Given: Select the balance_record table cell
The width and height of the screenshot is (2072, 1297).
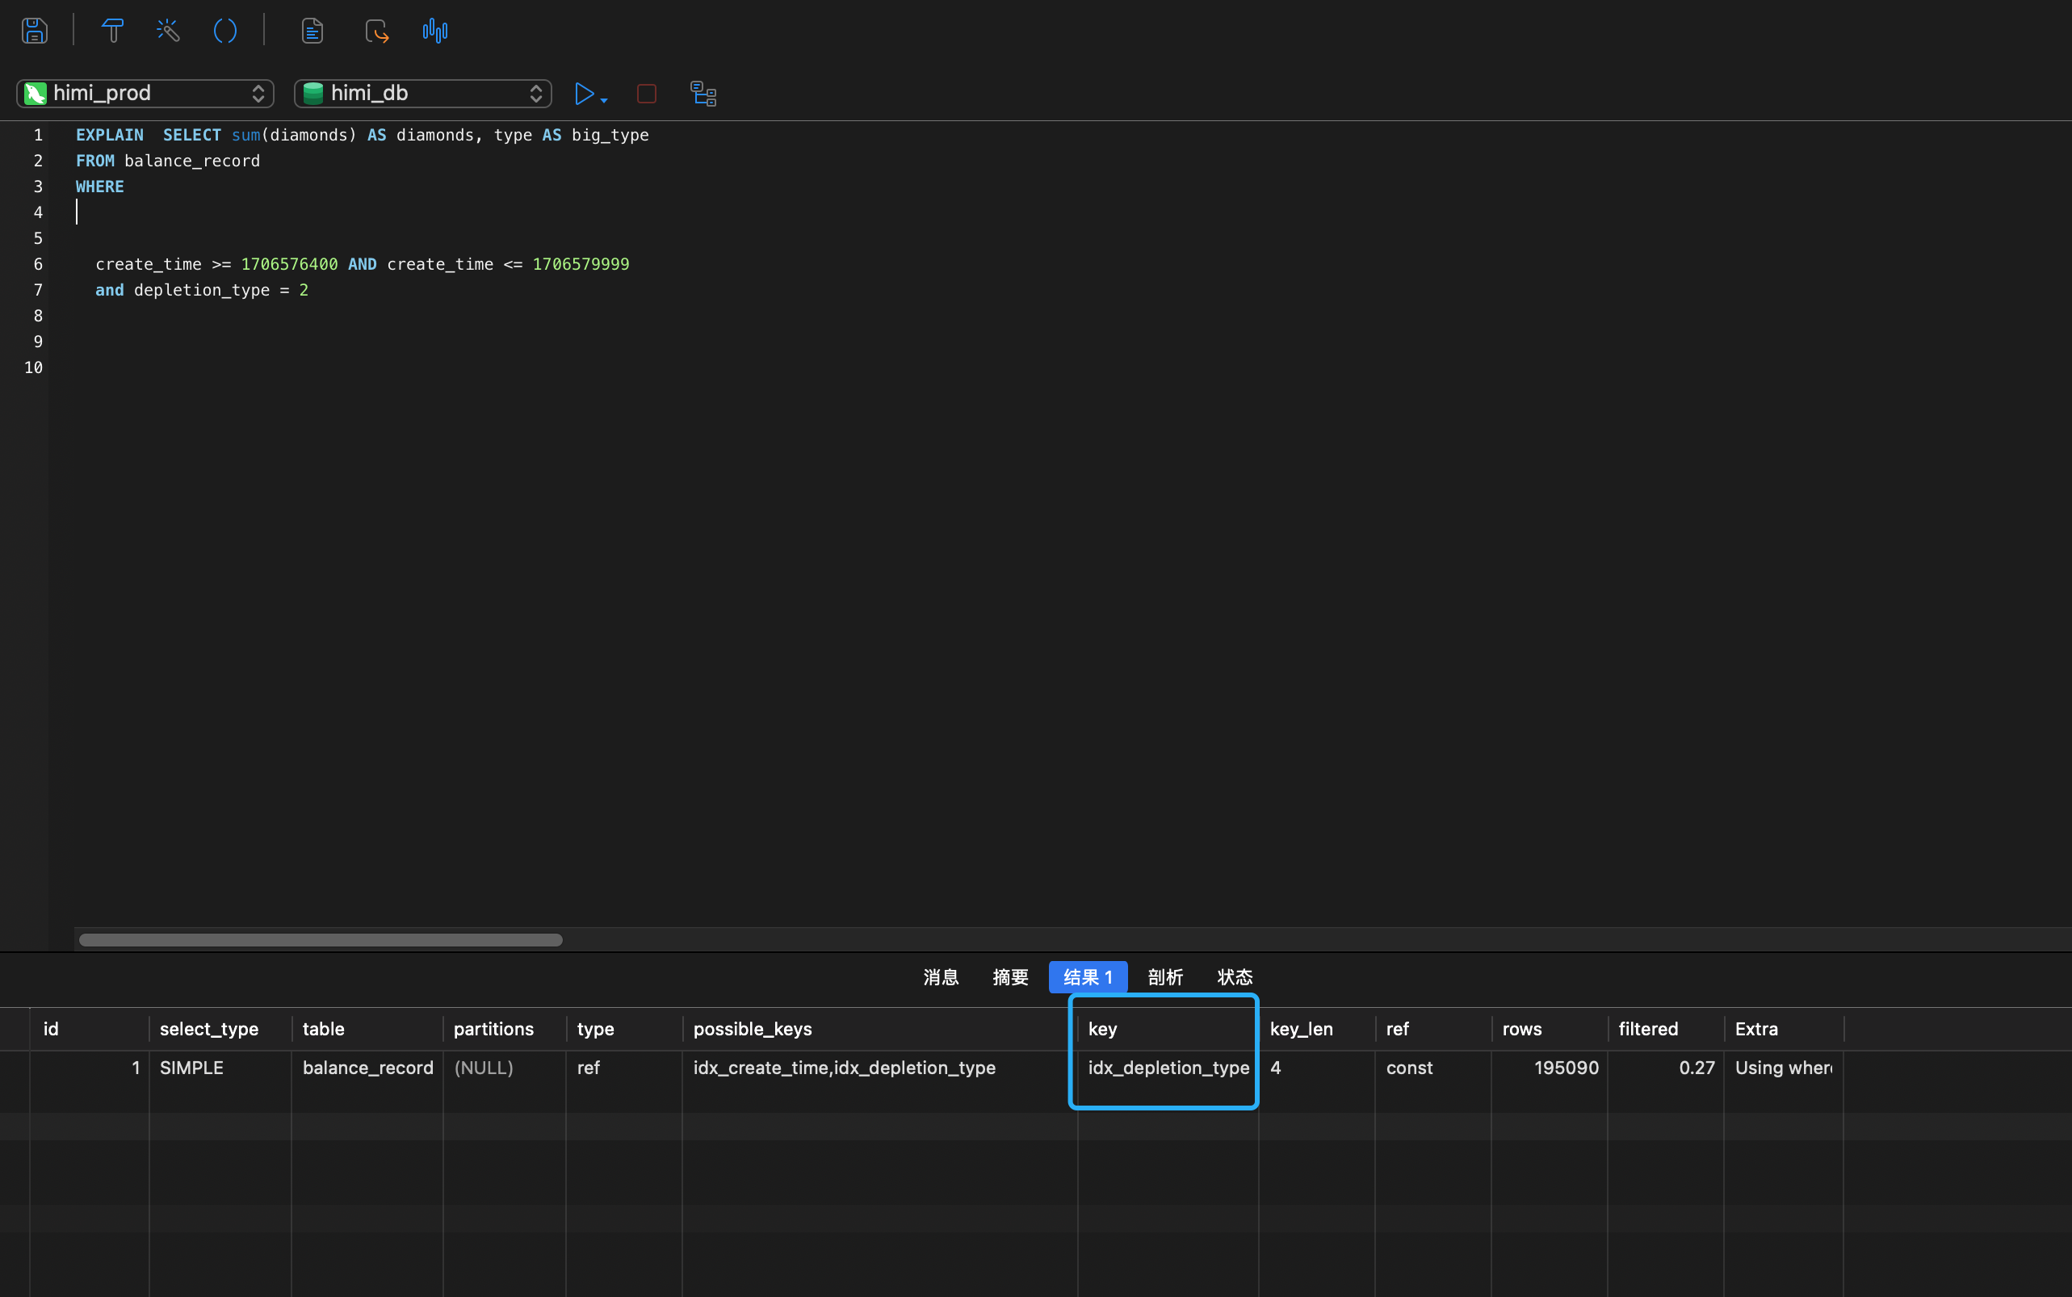Looking at the screenshot, I should click(367, 1068).
